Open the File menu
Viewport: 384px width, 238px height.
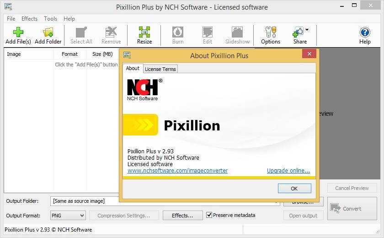(11, 19)
